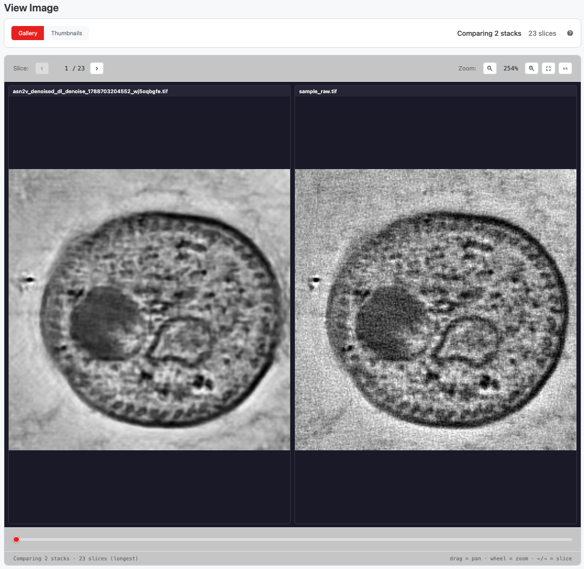The width and height of the screenshot is (584, 569).
Task: Click the 'View Image' page heading
Action: coord(31,8)
